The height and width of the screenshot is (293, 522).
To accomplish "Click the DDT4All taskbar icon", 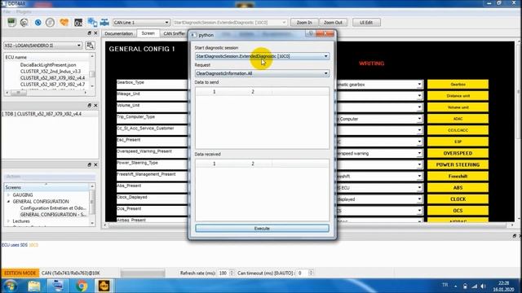I will tap(104, 286).
